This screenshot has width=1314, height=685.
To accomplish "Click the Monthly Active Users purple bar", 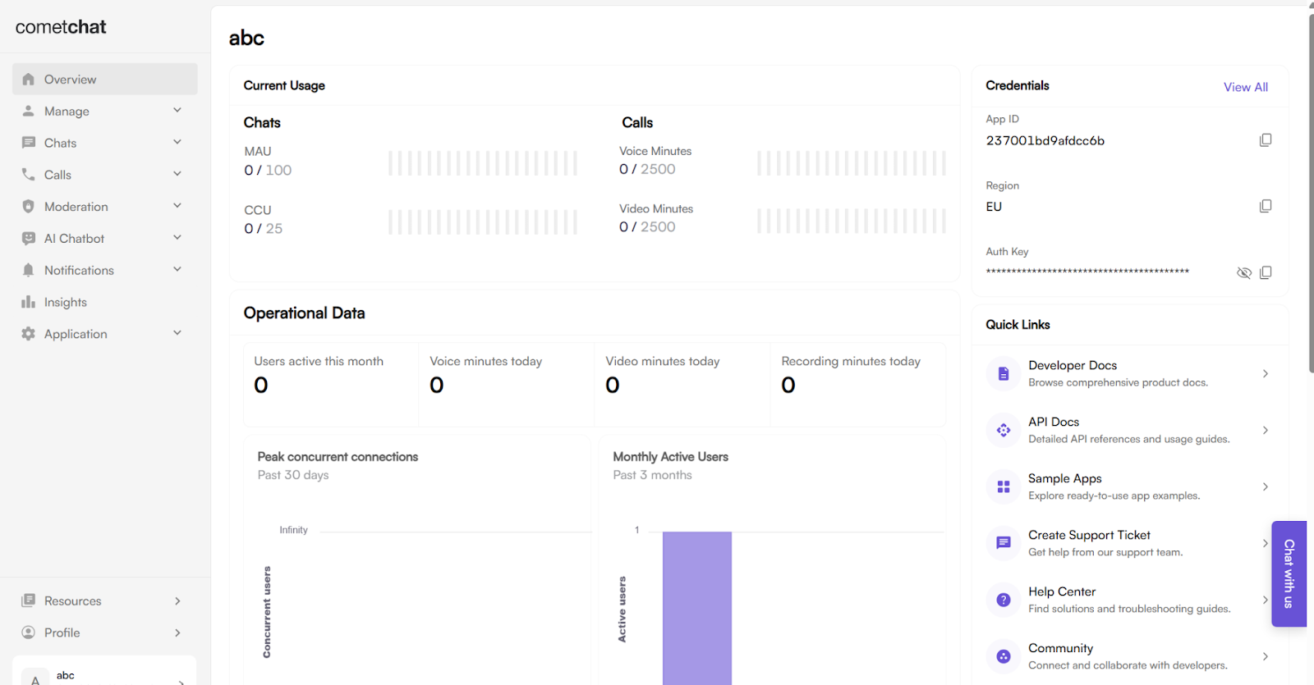I will [x=697, y=608].
